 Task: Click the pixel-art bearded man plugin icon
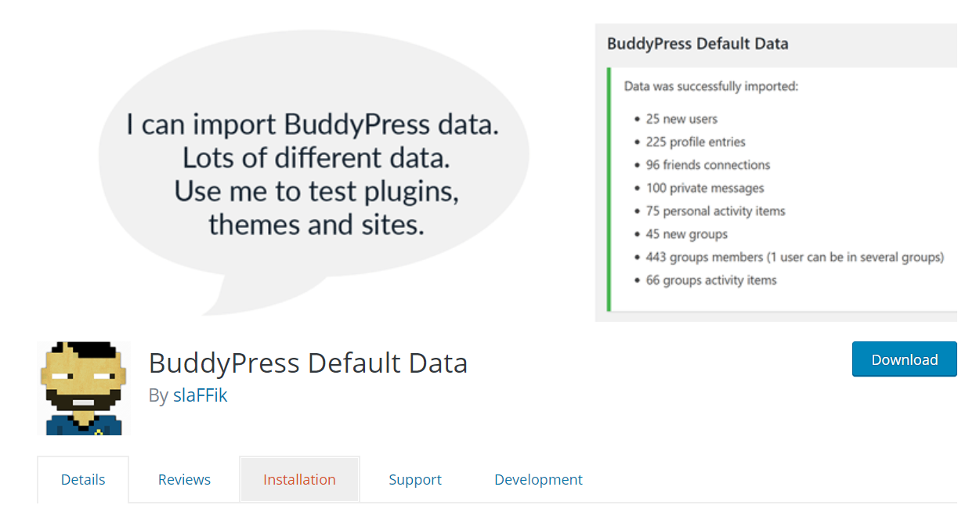[x=84, y=388]
